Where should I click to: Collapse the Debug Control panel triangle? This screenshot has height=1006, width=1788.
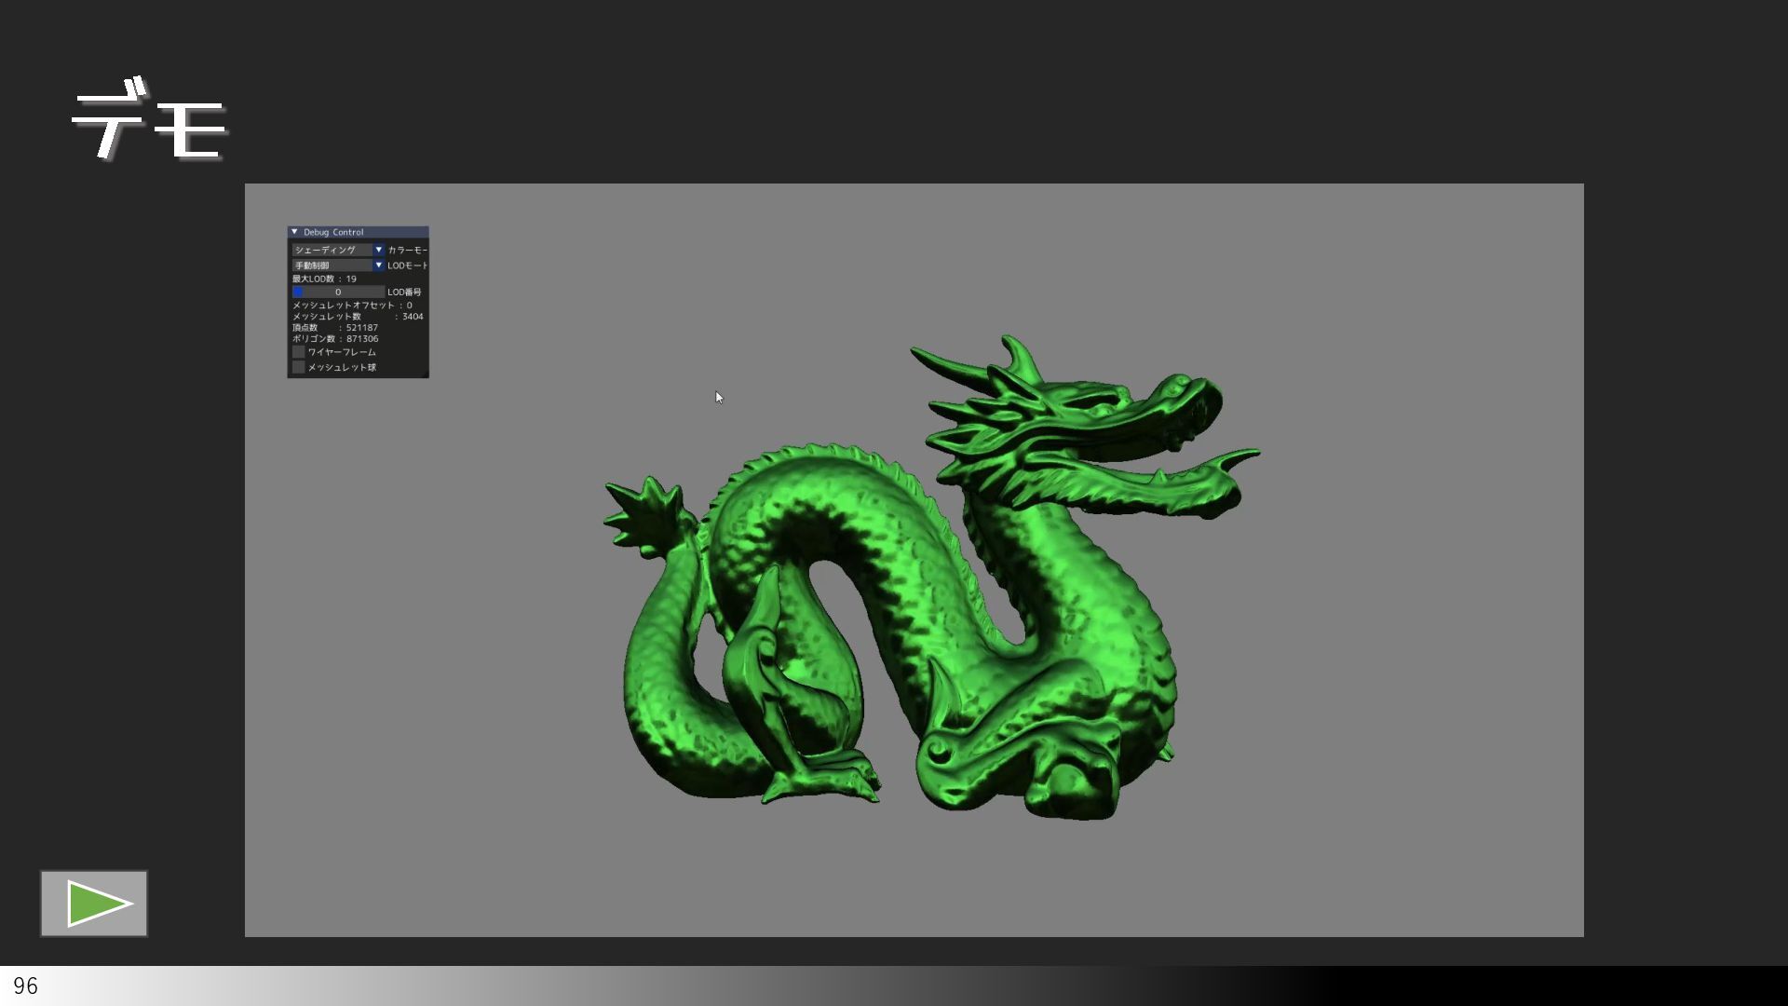294,232
